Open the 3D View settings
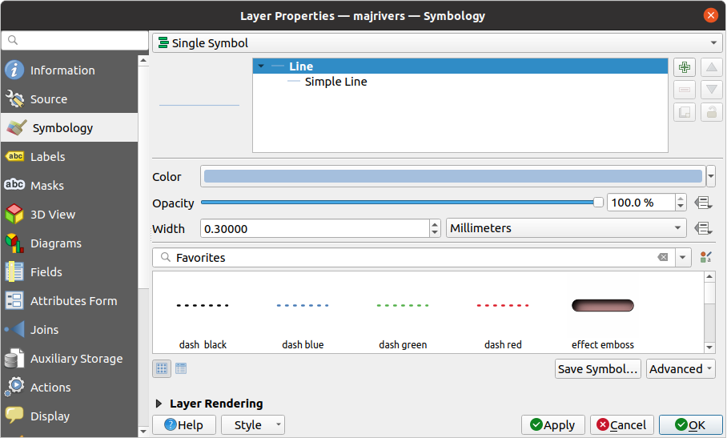The height and width of the screenshot is (438, 727). coord(53,215)
